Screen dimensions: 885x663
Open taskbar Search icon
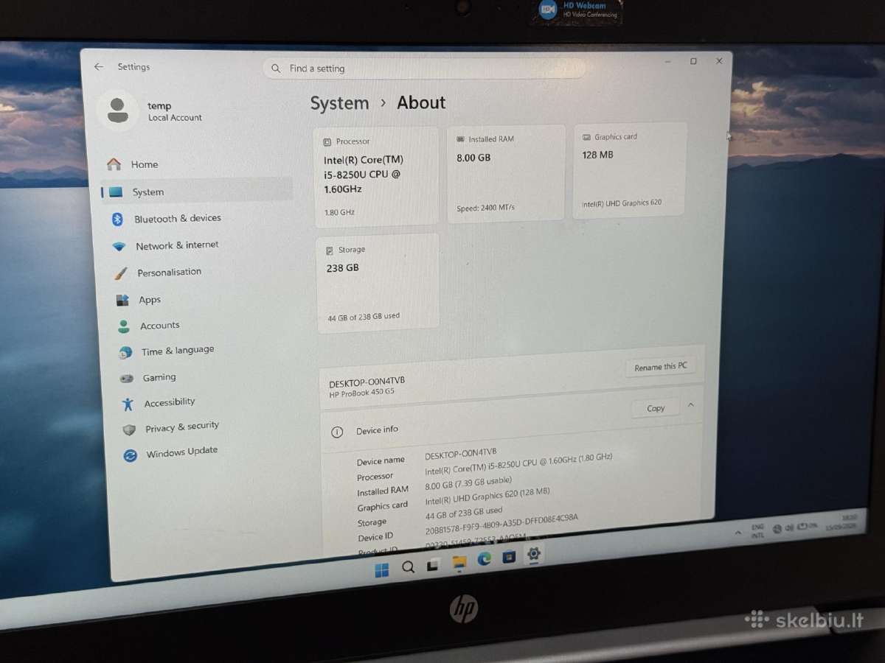tap(408, 567)
